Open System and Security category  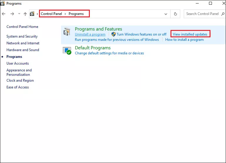[22, 36]
